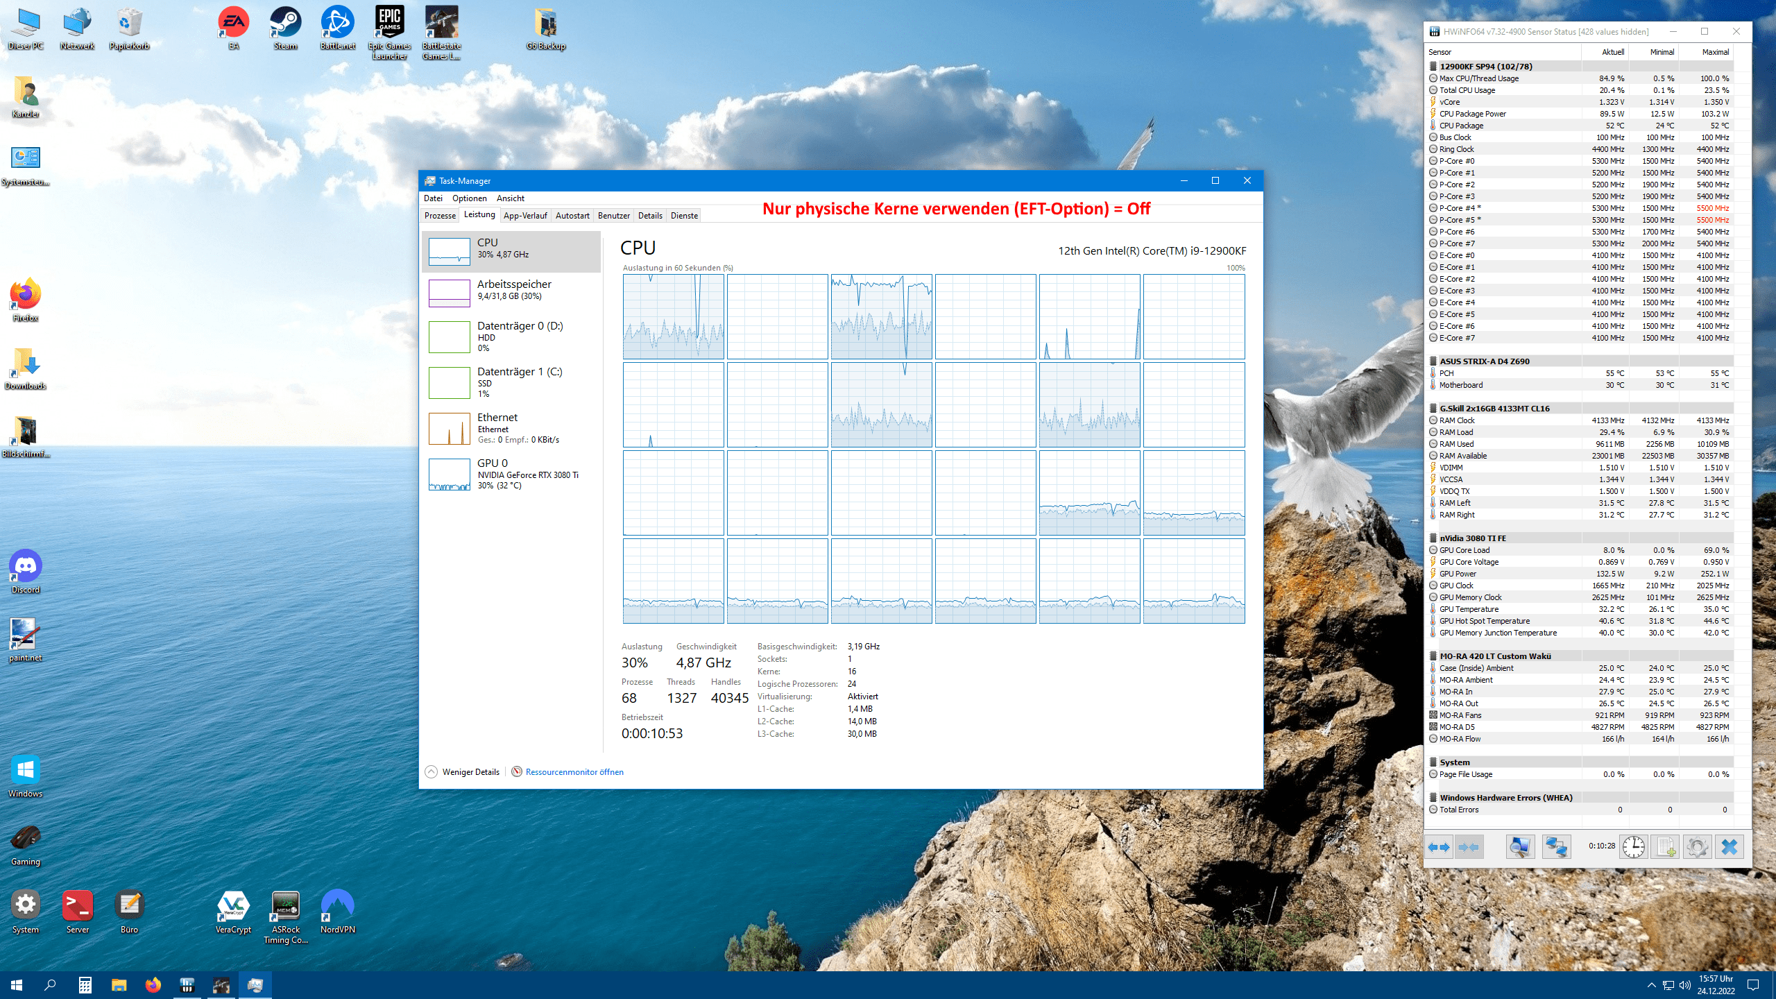
Task: Select CPU Package Power row in HWiNFO
Action: (1580, 114)
